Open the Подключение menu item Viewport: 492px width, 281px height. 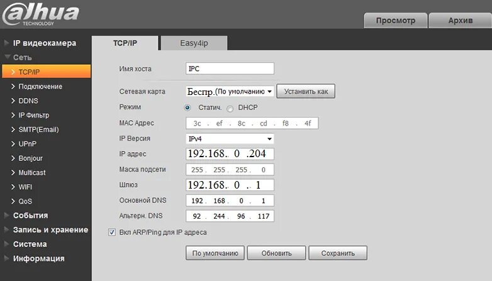click(x=40, y=86)
